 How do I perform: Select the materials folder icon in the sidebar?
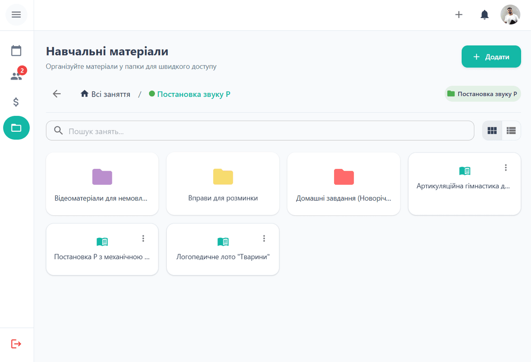(16, 128)
